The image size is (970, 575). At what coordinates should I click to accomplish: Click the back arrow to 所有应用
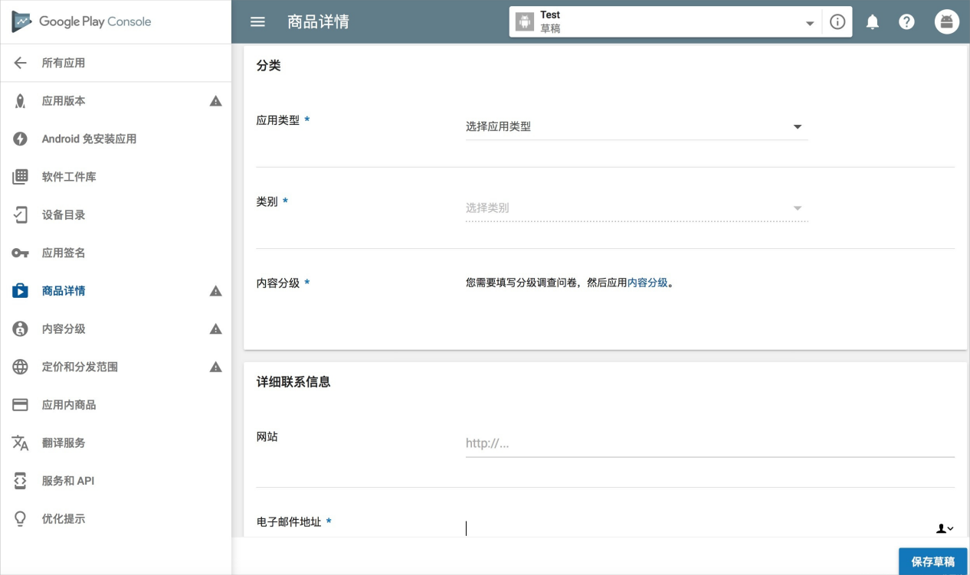click(21, 63)
